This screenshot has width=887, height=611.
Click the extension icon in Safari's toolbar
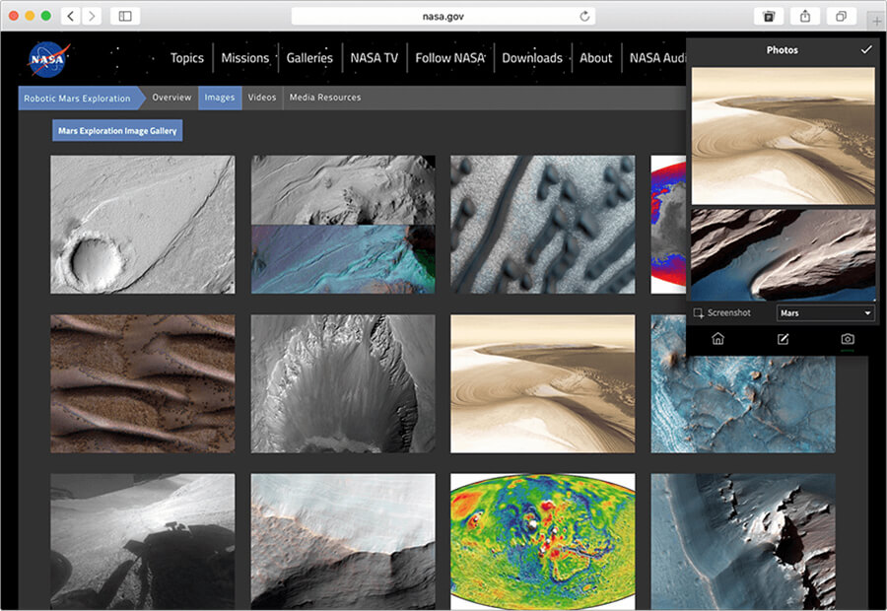[769, 16]
